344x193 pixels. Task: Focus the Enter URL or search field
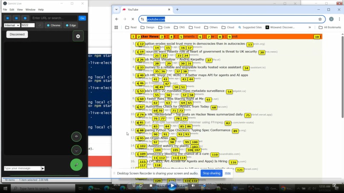pos(54,18)
